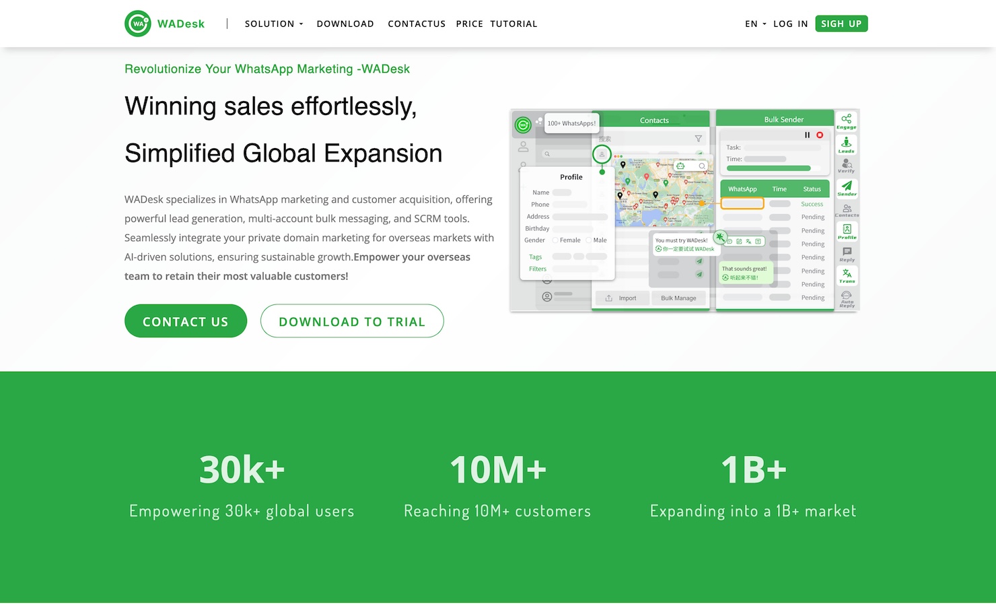996x606 pixels.
Task: Click the Verify icon in screenshot sidebar
Action: click(x=847, y=166)
